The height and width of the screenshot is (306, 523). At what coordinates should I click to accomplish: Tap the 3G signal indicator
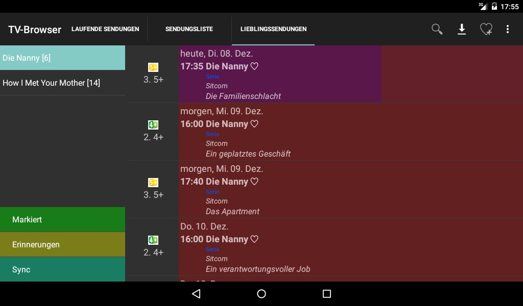point(483,6)
